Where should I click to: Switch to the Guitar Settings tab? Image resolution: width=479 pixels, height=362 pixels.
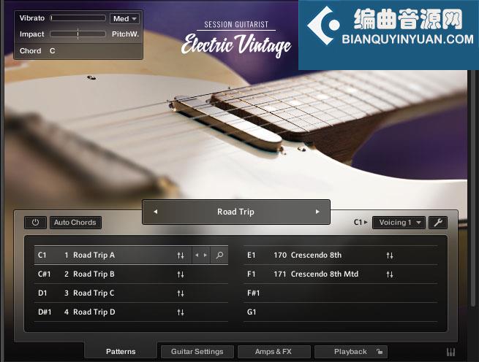click(x=197, y=351)
